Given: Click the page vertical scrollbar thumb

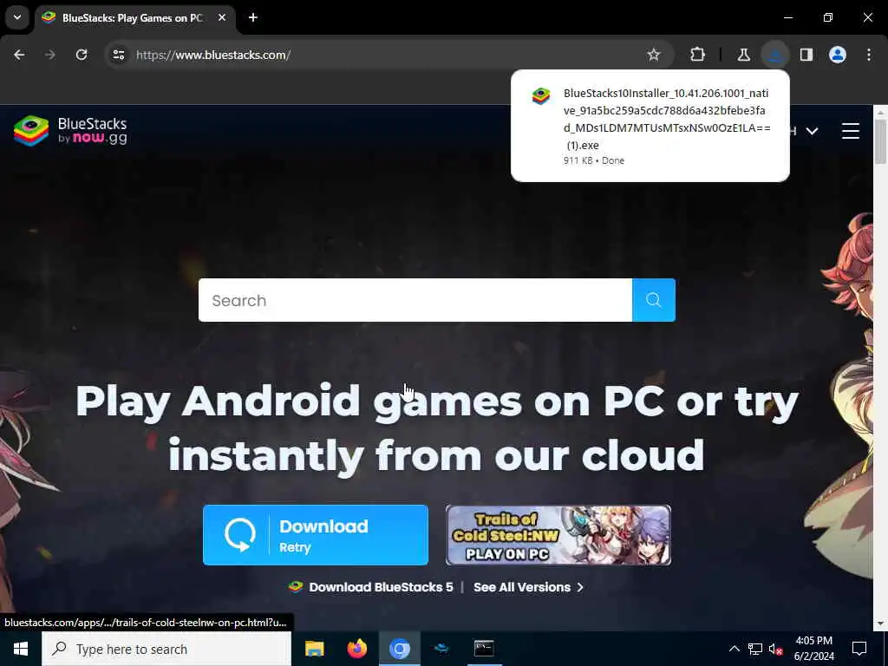Looking at the screenshot, I should click(880, 140).
